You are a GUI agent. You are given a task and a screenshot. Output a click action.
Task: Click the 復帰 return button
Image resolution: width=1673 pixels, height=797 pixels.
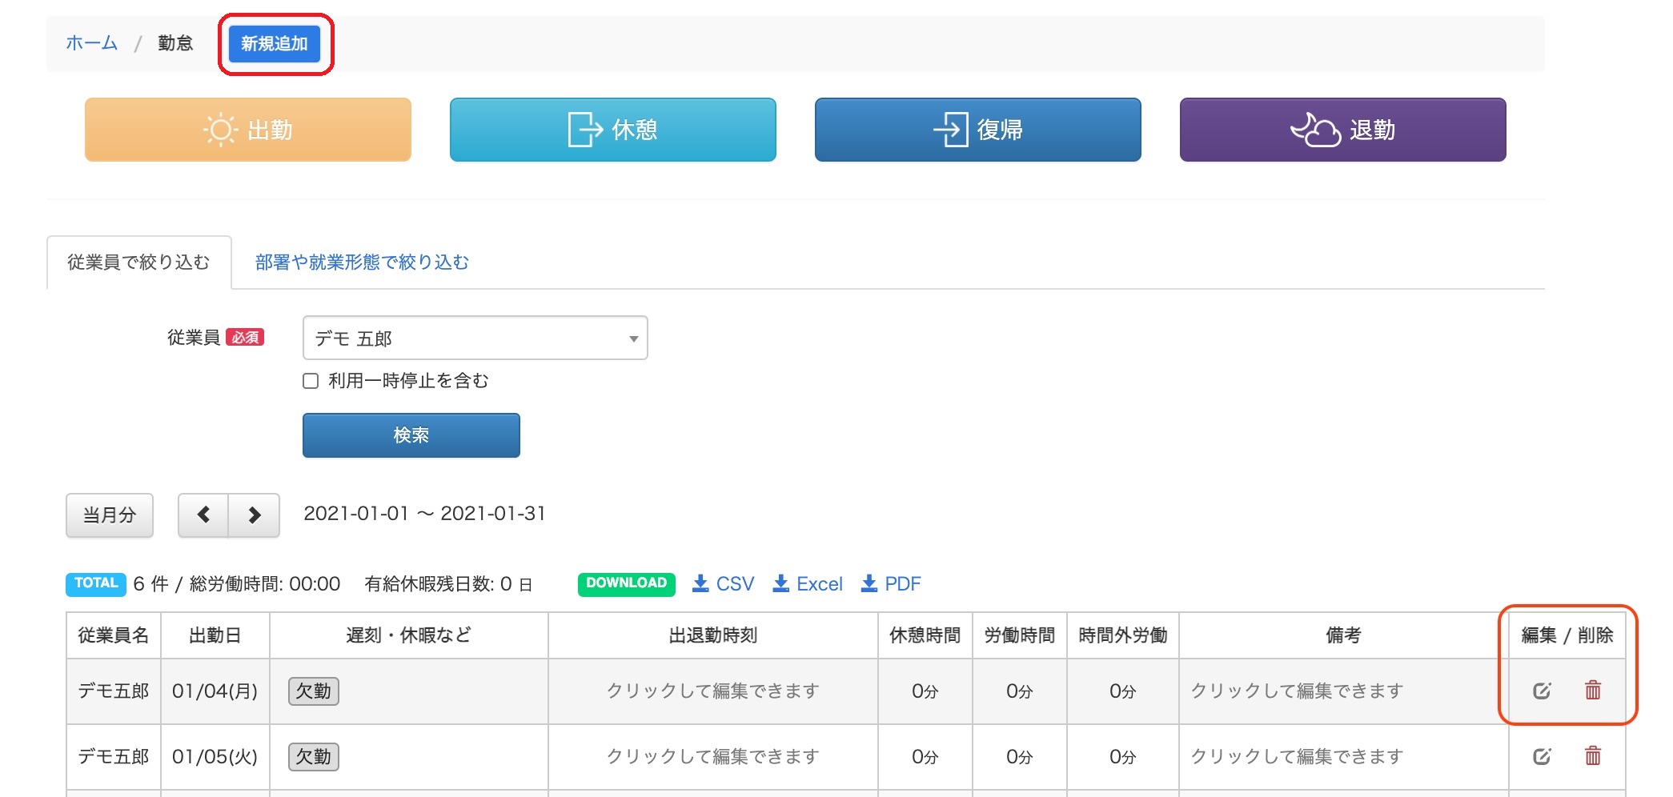coord(978,130)
